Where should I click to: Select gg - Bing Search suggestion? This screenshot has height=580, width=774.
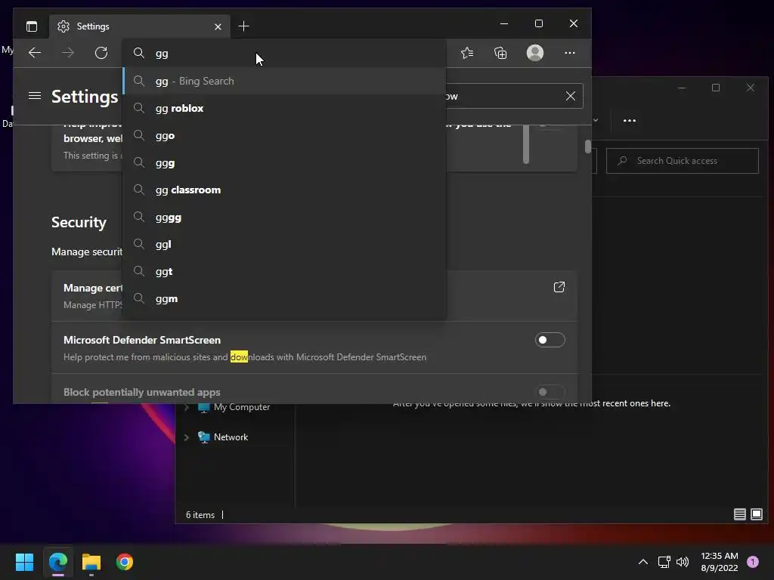click(x=284, y=81)
